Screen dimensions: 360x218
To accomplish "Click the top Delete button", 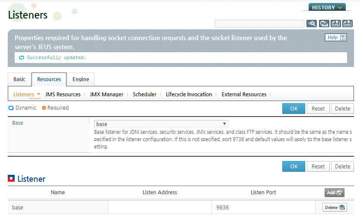I will [342, 109].
